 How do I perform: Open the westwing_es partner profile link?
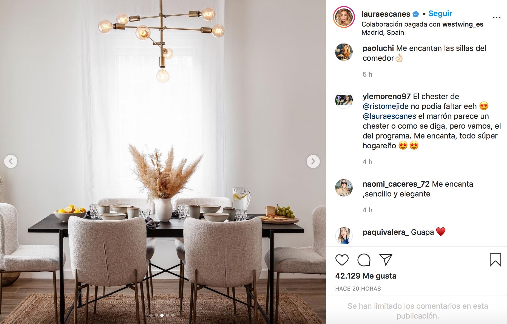463,24
